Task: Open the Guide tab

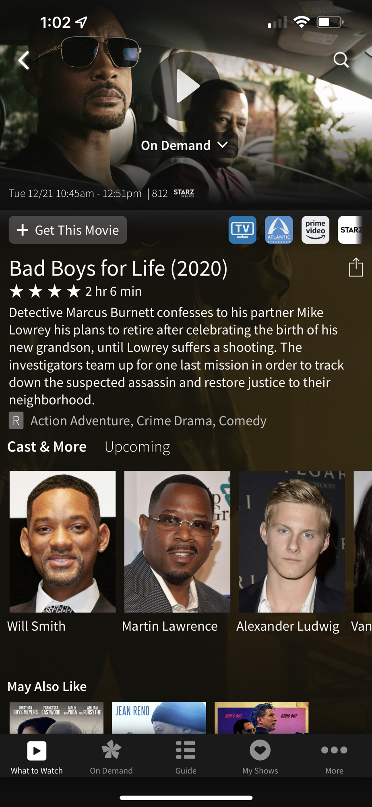Action: tap(186, 757)
